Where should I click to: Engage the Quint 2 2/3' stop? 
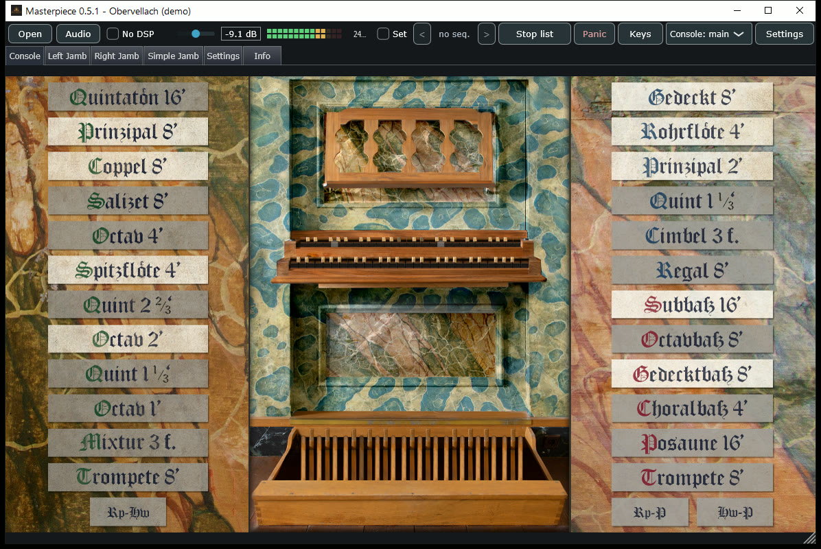[128, 305]
